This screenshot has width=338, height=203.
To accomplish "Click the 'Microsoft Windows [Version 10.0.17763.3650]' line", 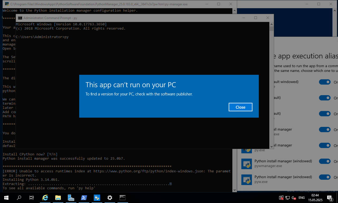I will tap(61, 24).
